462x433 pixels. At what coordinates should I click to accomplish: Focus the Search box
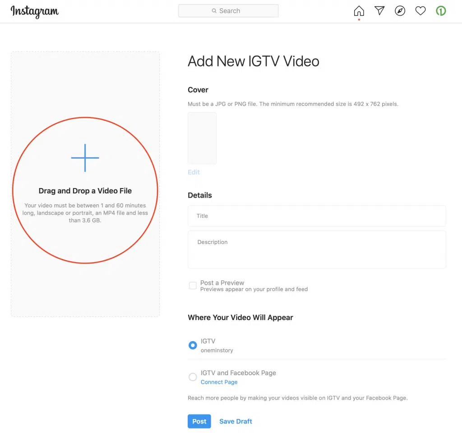[x=228, y=11]
